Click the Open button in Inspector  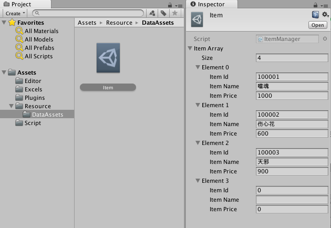[318, 25]
